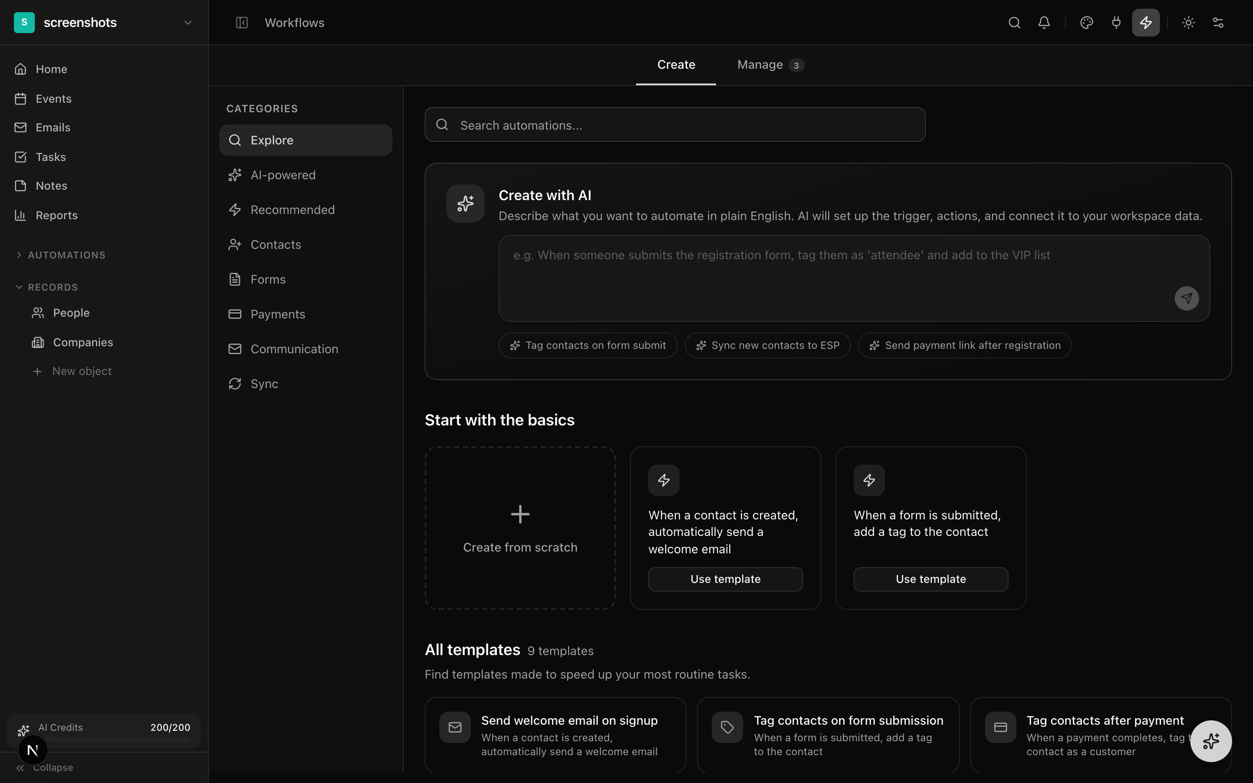Toggle light mode with sun icon
Screen dimensions: 1253x783
coord(1188,23)
